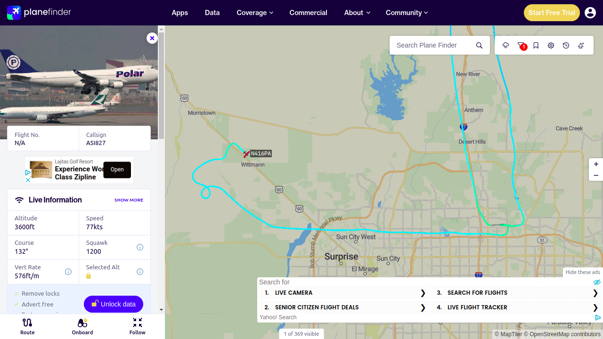Click the ad privacy eye icon
The image size is (603, 339).
tap(597, 282)
